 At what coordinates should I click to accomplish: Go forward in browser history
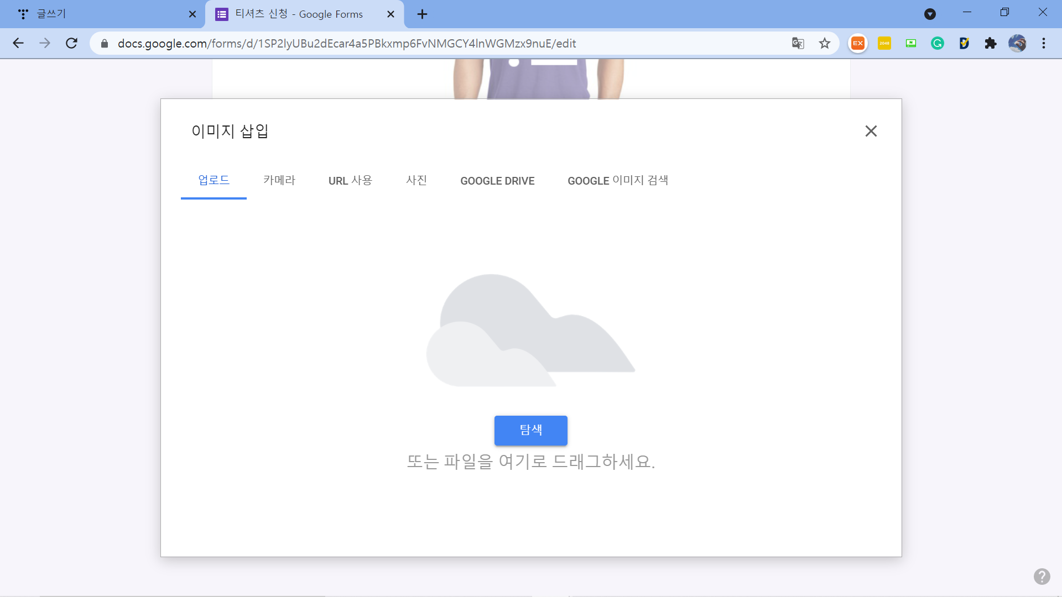(45, 43)
